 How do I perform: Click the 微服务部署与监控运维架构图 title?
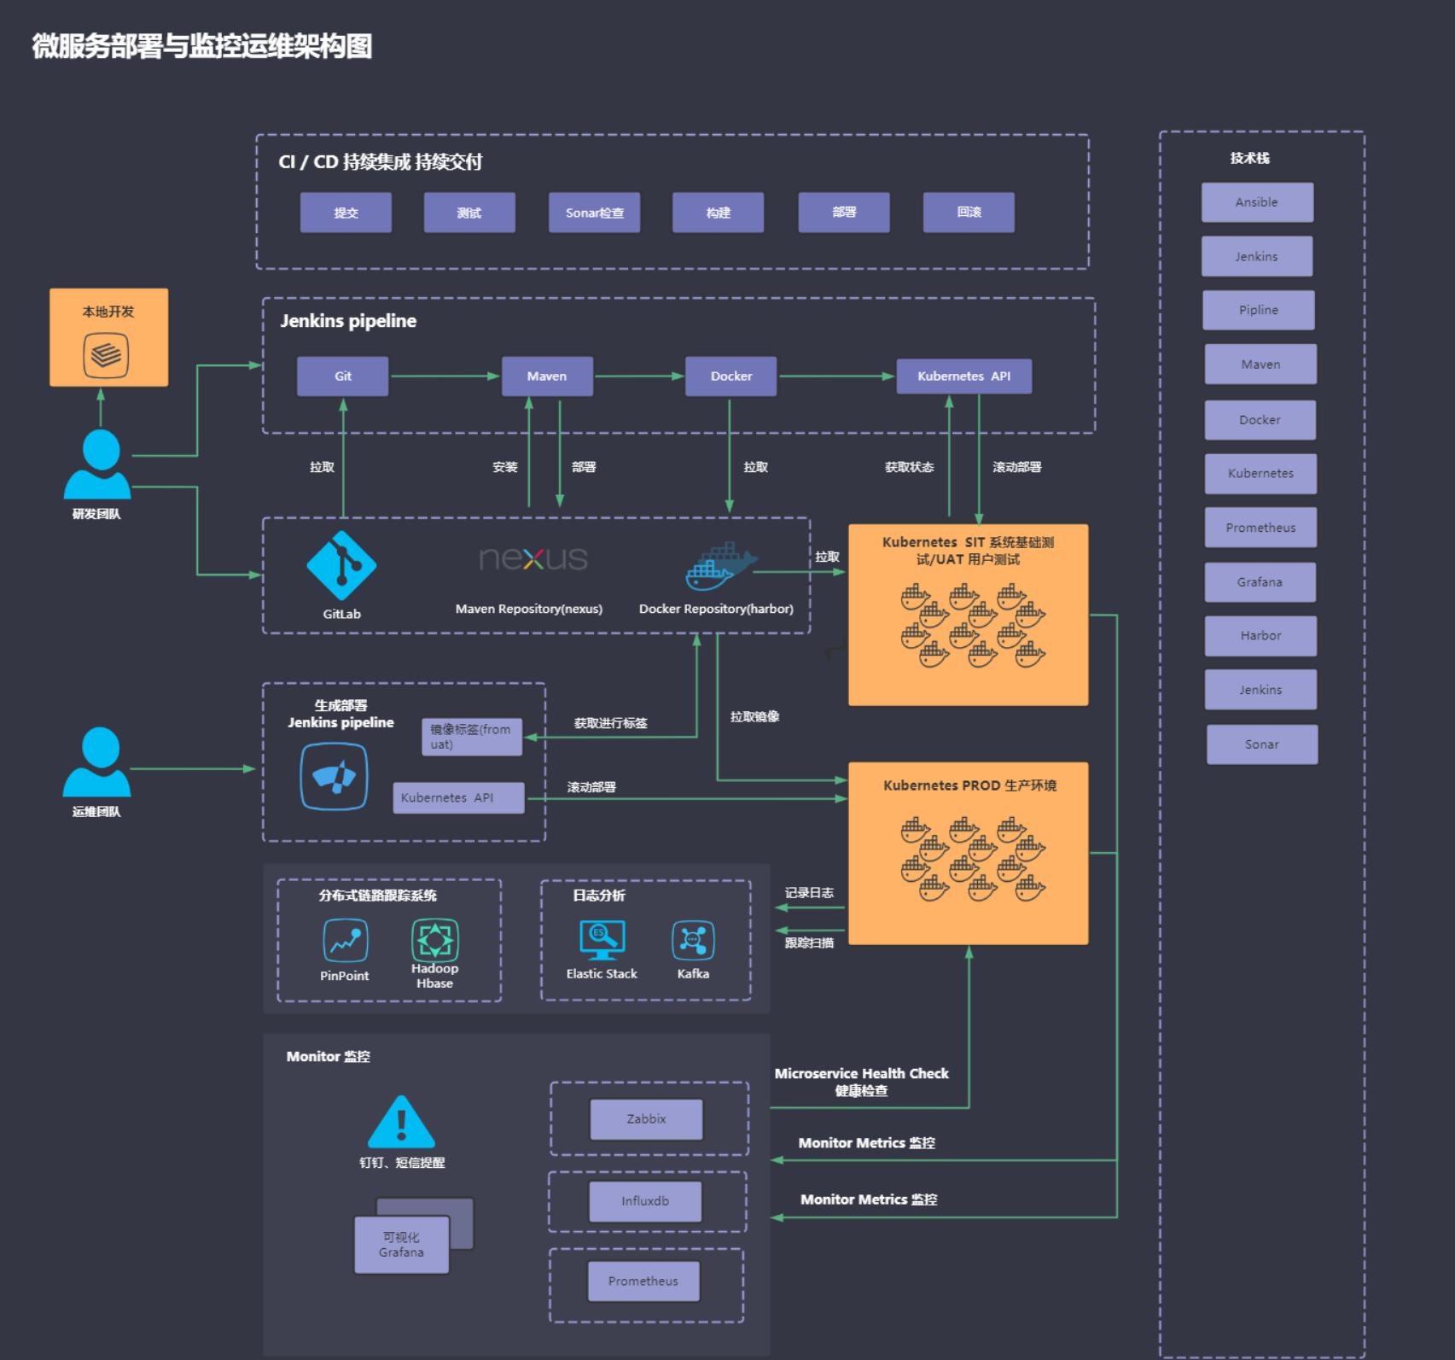202,46
